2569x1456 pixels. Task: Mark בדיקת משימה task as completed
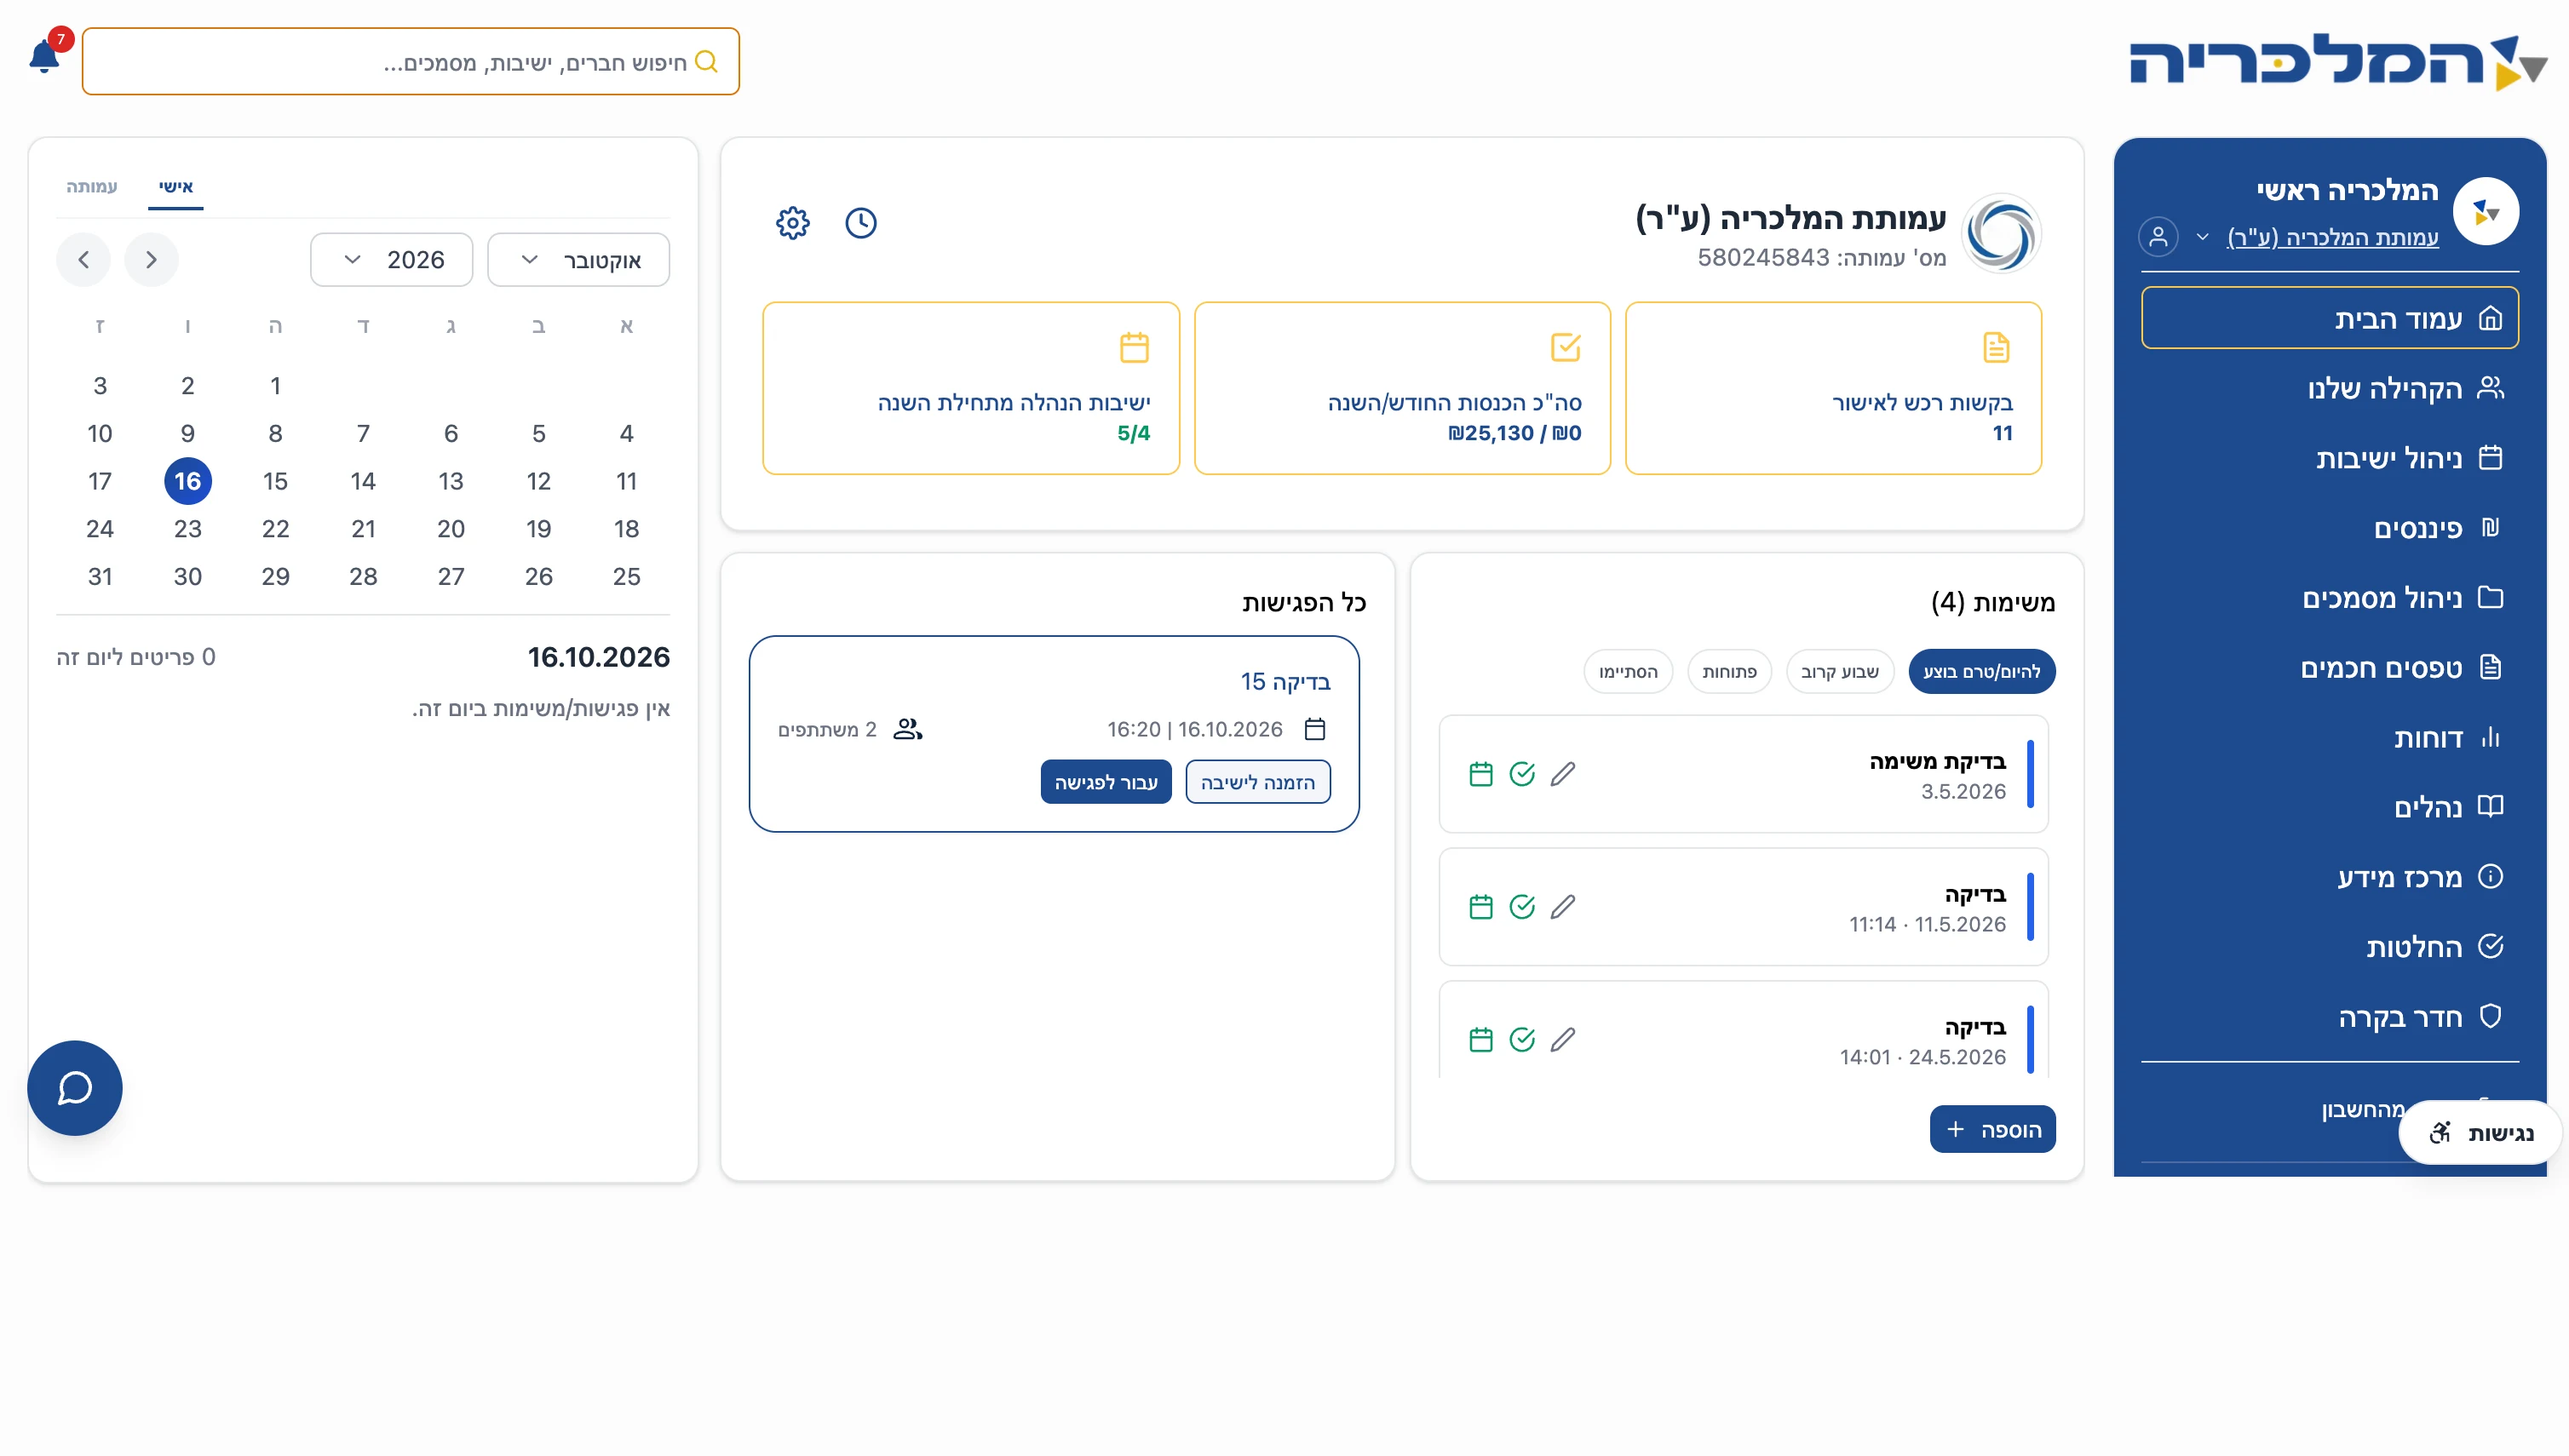pyautogui.click(x=1521, y=773)
